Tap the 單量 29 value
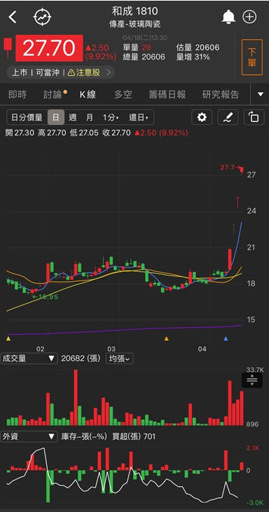The image size is (269, 512). pyautogui.click(x=137, y=48)
